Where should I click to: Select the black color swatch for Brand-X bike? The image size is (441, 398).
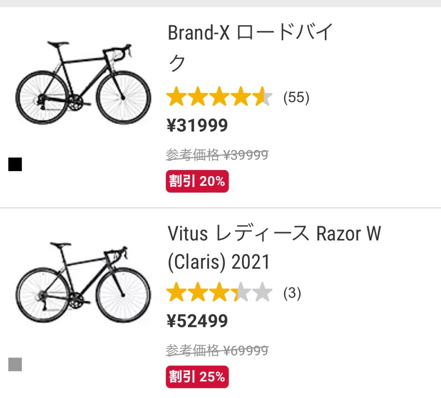(x=16, y=164)
